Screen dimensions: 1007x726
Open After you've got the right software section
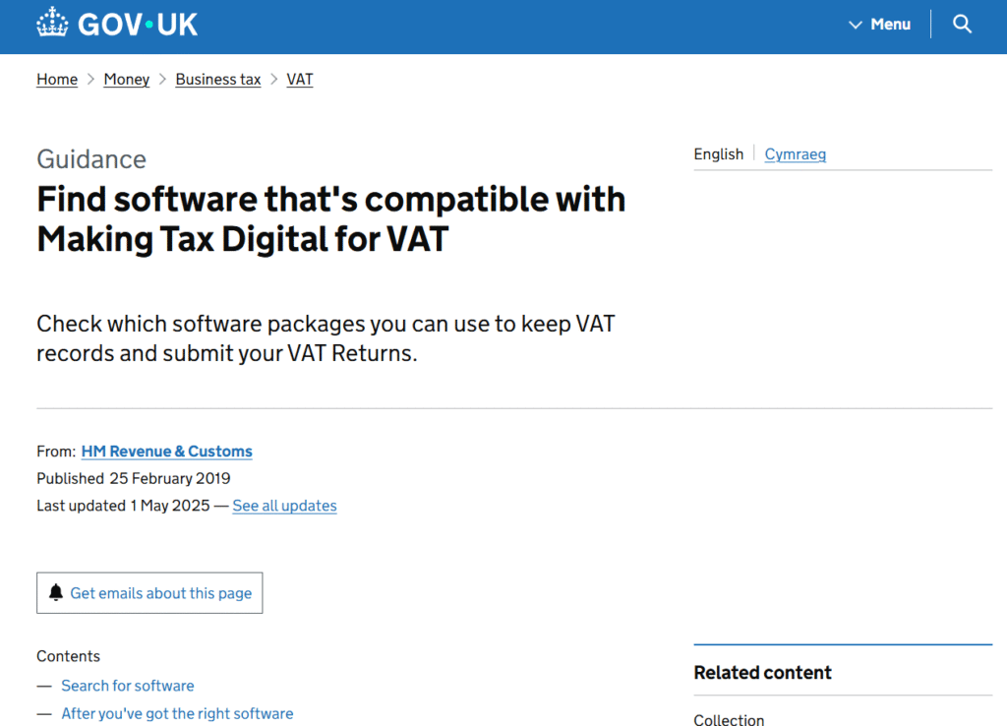pos(177,713)
